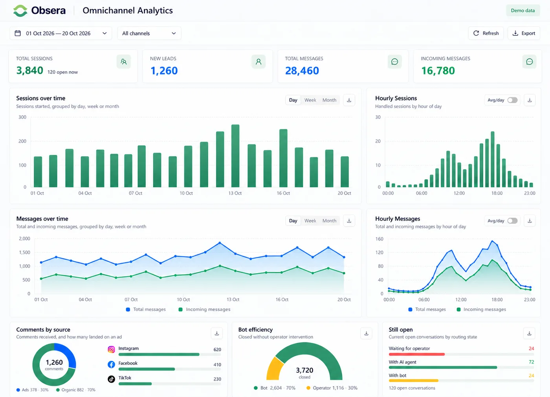Toggle Incoming messages legend in Messages over time

coord(205,310)
